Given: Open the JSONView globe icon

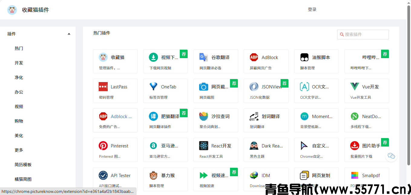Looking at the screenshot, I should pyautogui.click(x=254, y=87).
